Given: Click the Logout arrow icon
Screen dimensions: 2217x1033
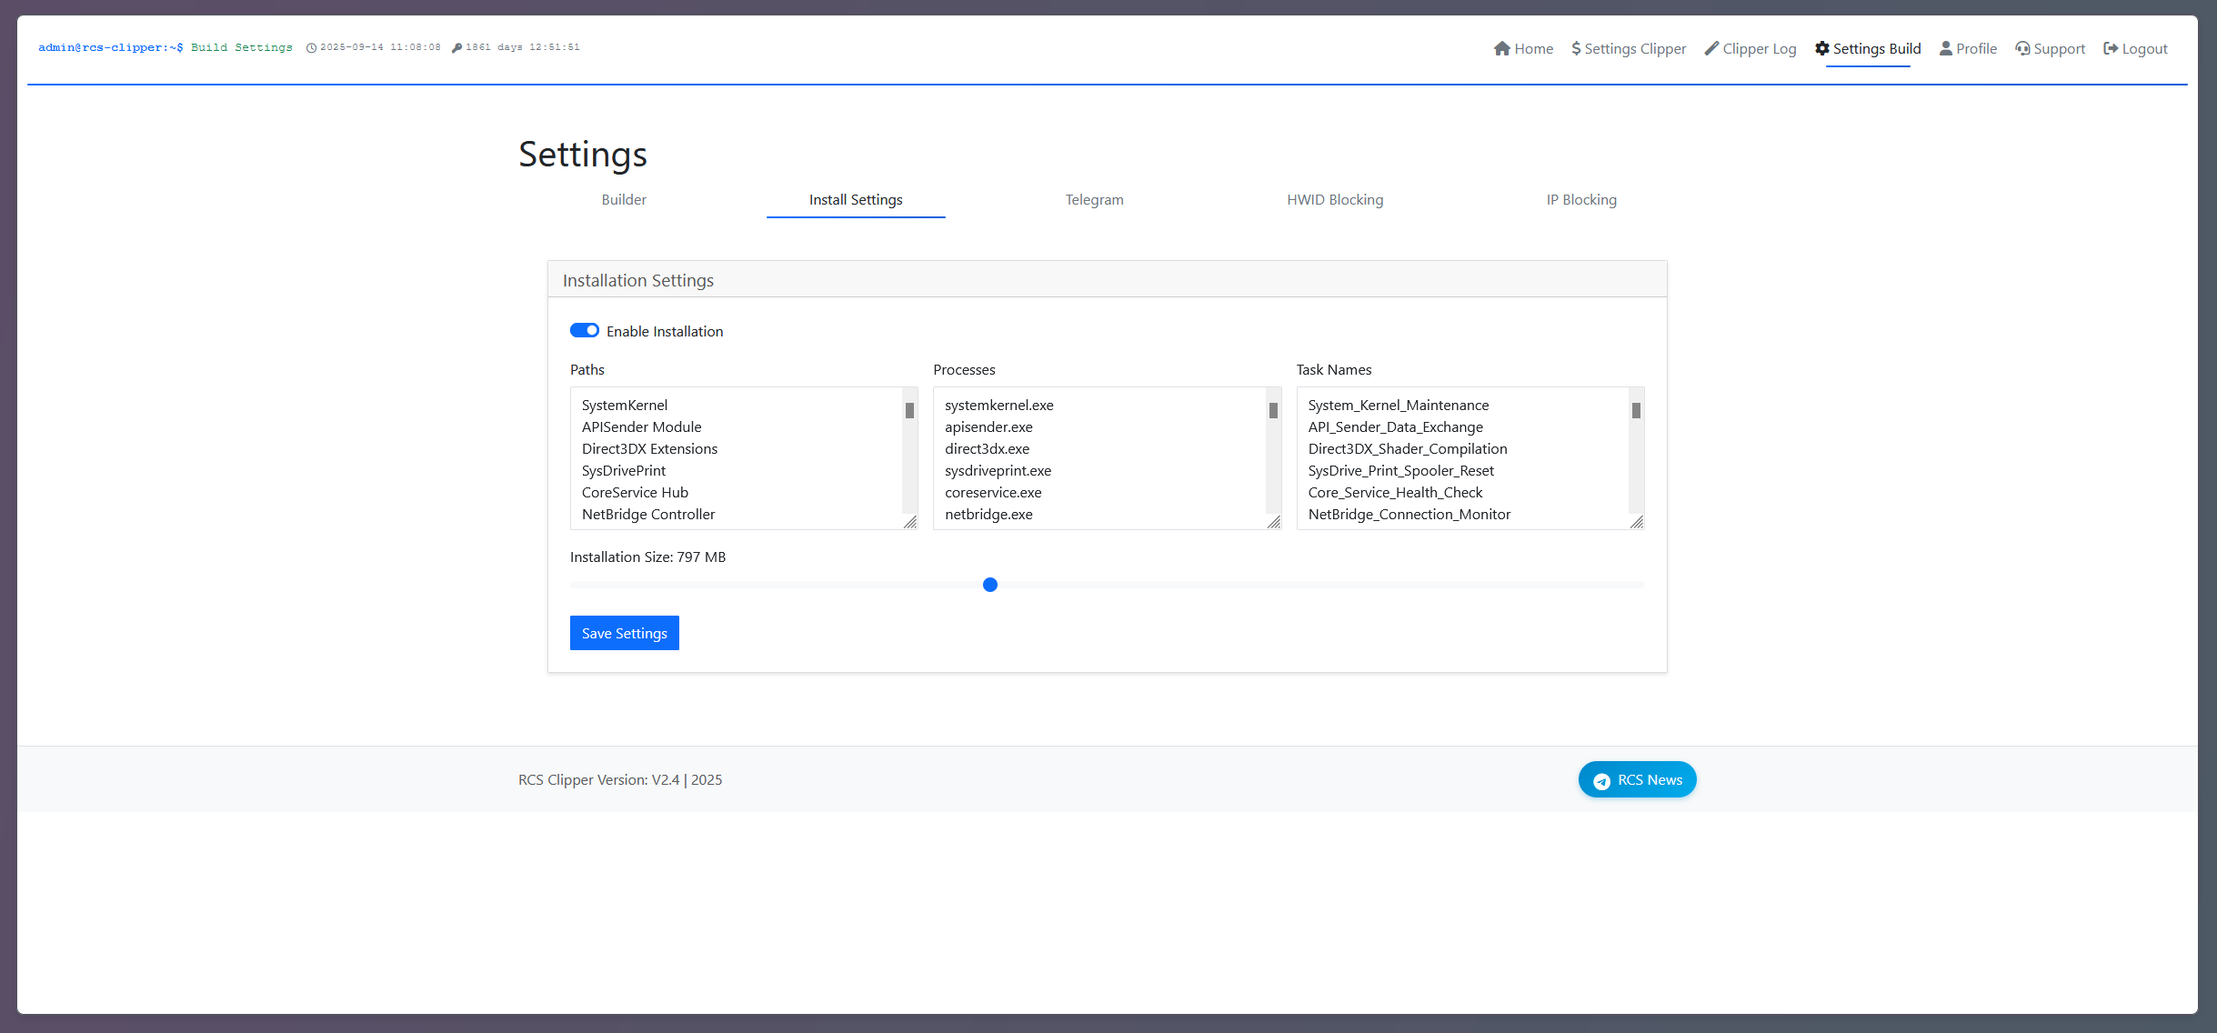Looking at the screenshot, I should tap(2111, 48).
